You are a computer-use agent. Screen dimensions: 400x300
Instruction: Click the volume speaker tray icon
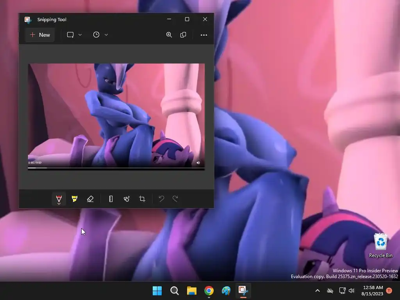point(352,291)
